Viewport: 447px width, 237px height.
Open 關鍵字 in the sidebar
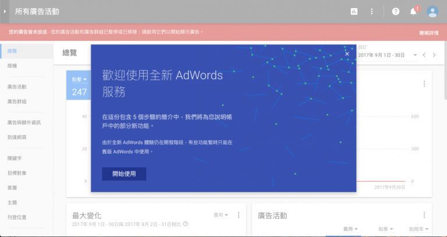[x=15, y=158]
